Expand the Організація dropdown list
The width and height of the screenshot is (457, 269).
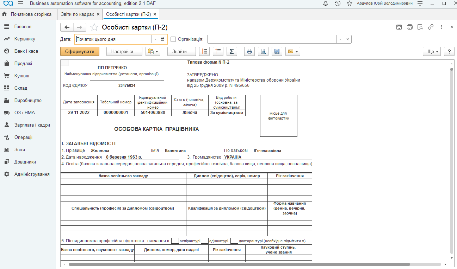tap(340, 39)
